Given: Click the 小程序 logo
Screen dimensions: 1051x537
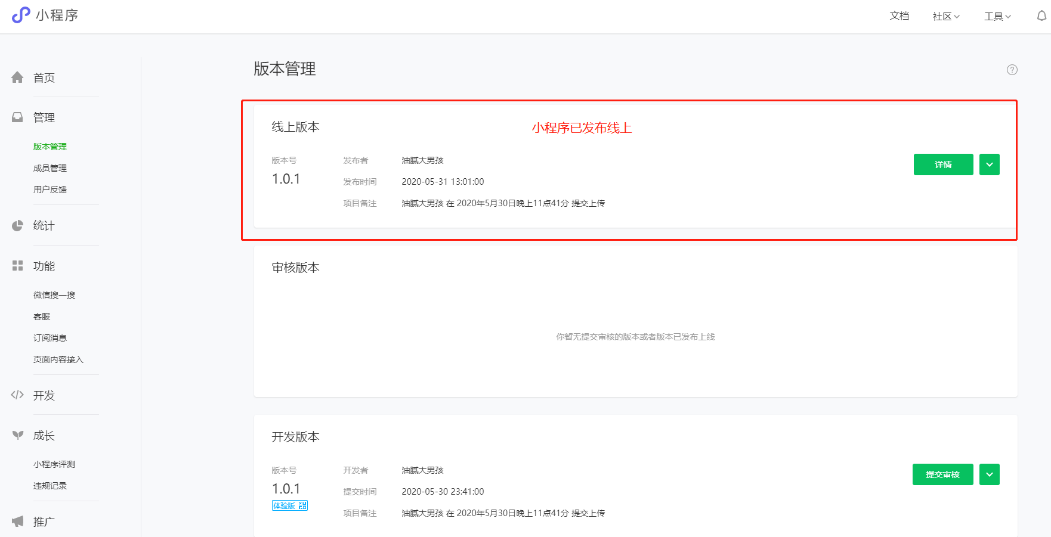Looking at the screenshot, I should [x=45, y=15].
